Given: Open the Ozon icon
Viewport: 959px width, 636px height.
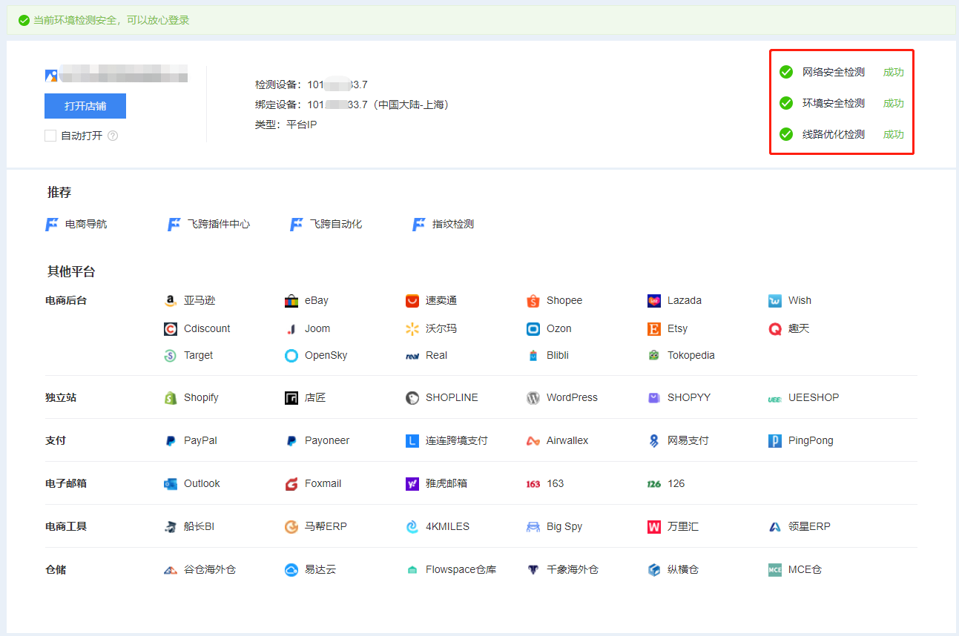Looking at the screenshot, I should pos(533,328).
